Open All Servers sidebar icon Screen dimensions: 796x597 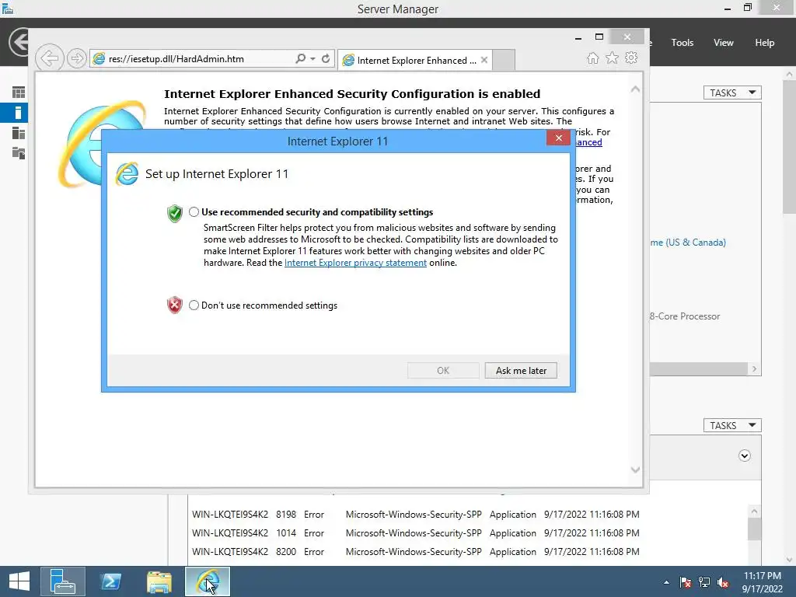point(19,133)
